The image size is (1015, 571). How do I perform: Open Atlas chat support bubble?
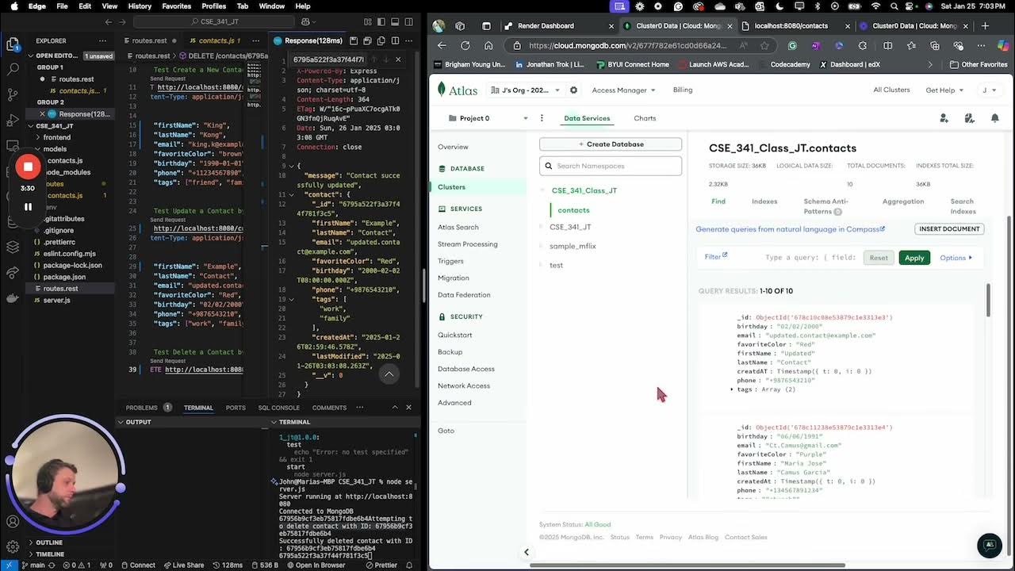(989, 545)
